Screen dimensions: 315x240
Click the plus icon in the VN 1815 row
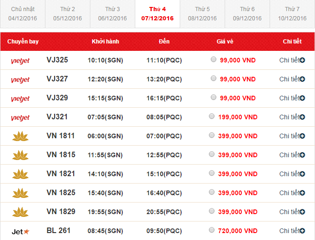pyautogui.click(x=302, y=155)
